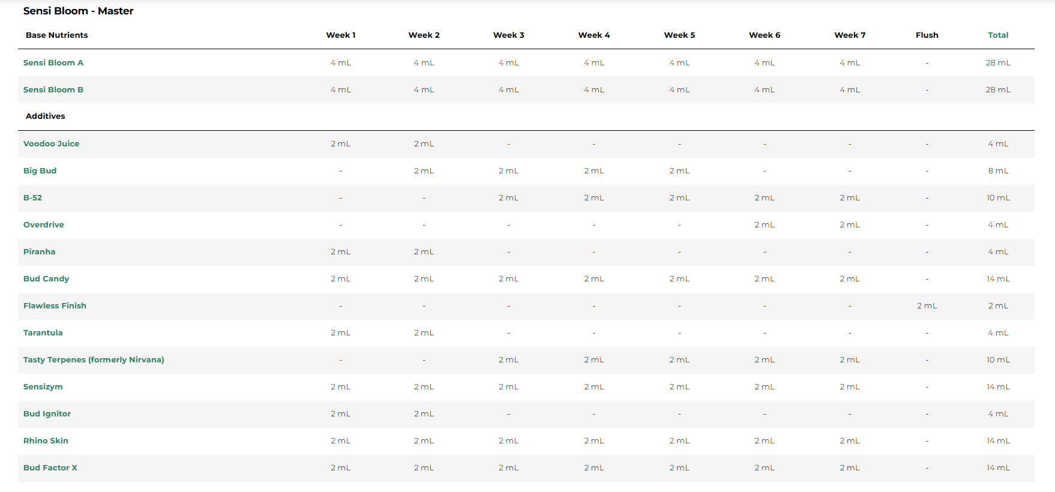Click the Bud Factor X link
Viewport: 1055px width, 492px height.
50,468
